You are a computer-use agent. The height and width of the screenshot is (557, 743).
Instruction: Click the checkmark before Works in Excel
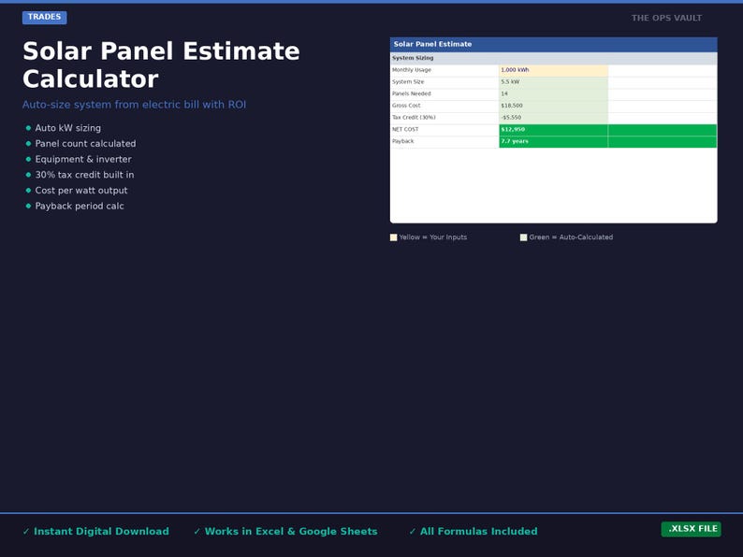tap(197, 532)
